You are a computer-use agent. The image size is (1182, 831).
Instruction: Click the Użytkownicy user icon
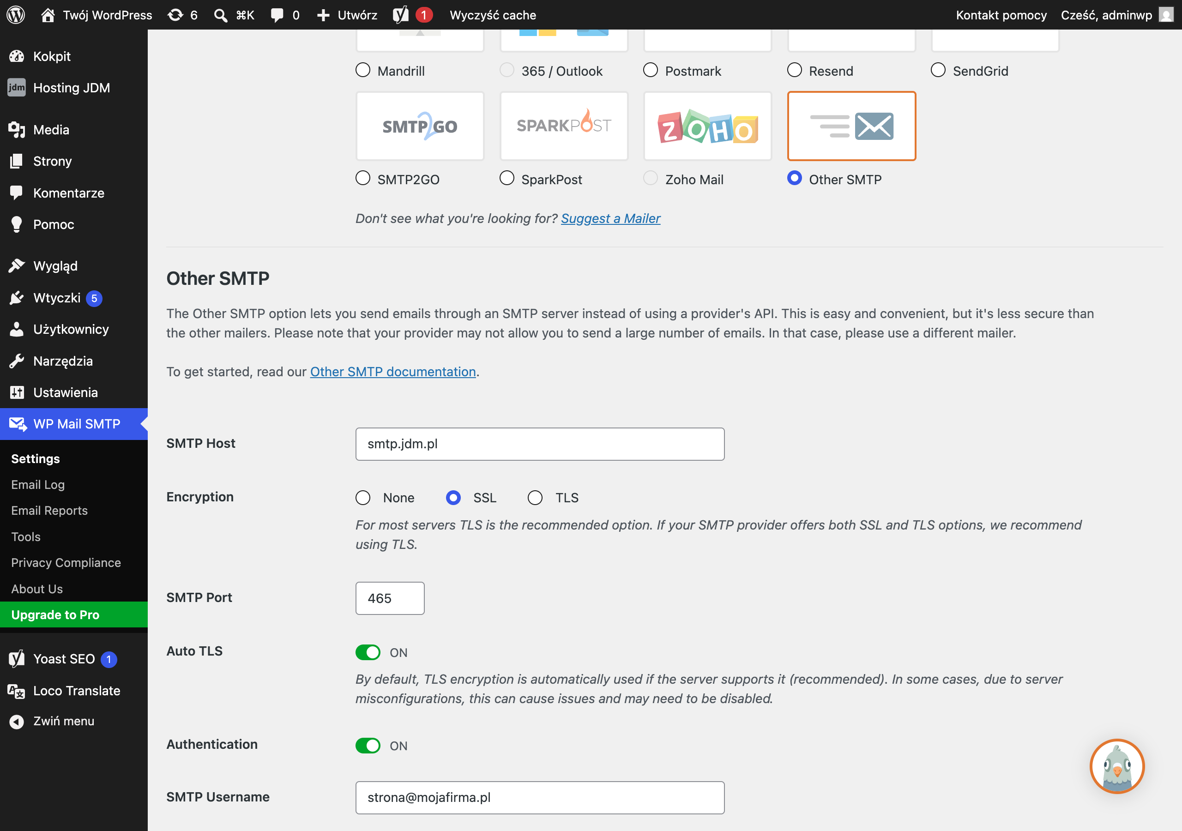[x=17, y=329]
